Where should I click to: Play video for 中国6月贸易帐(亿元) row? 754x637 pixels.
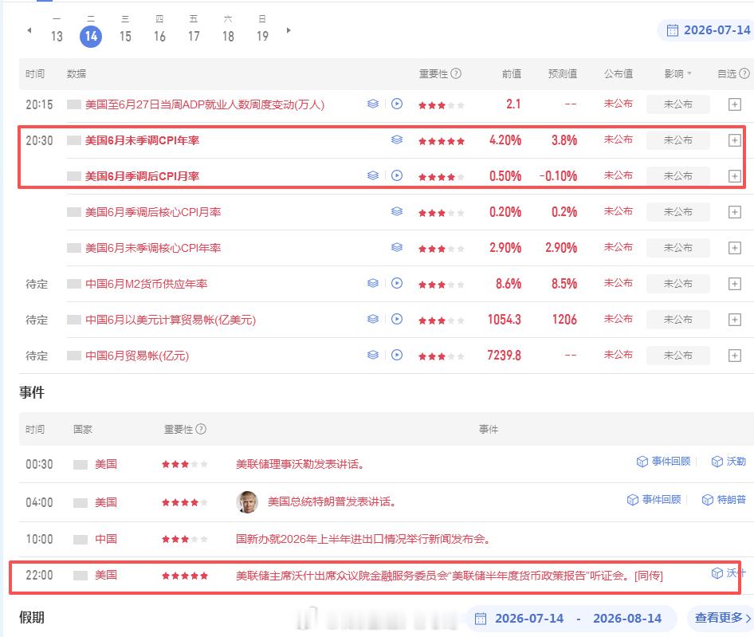coord(397,355)
